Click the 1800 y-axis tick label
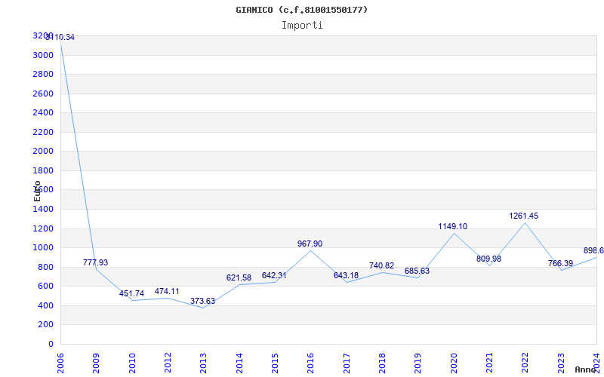Screen dimensions: 604x377 [44, 170]
